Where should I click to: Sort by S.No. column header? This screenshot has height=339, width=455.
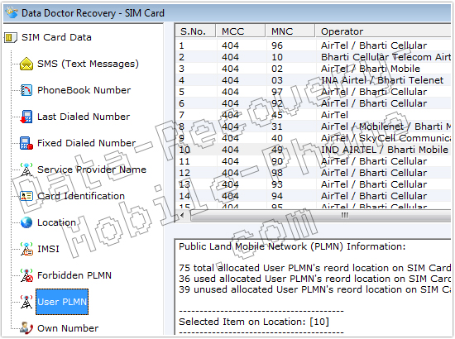pos(195,31)
